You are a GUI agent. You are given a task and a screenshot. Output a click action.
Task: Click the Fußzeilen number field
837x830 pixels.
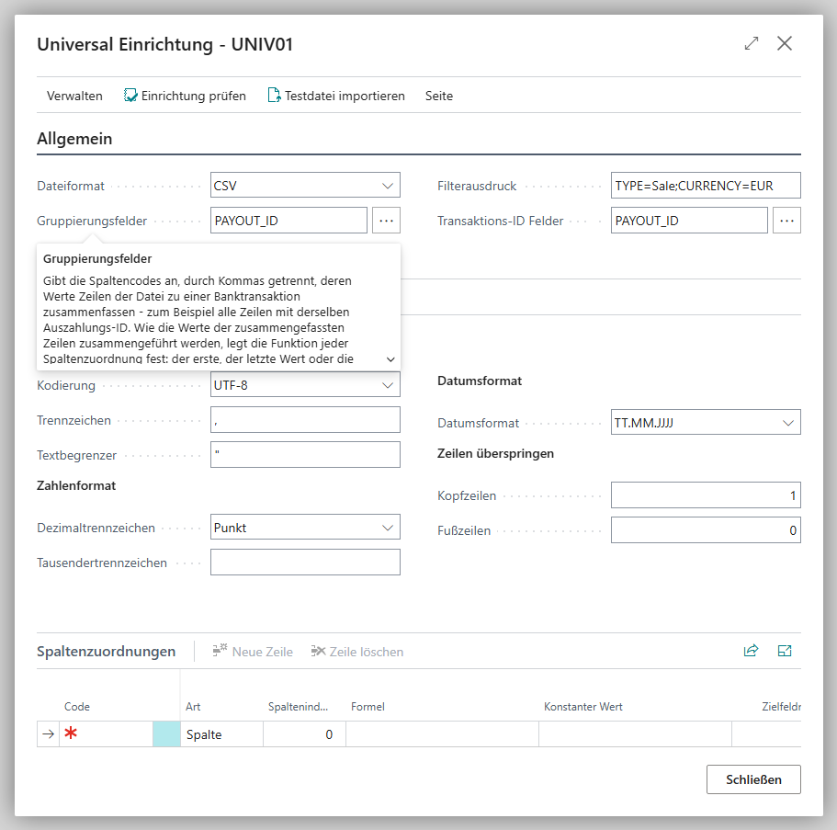pos(706,530)
